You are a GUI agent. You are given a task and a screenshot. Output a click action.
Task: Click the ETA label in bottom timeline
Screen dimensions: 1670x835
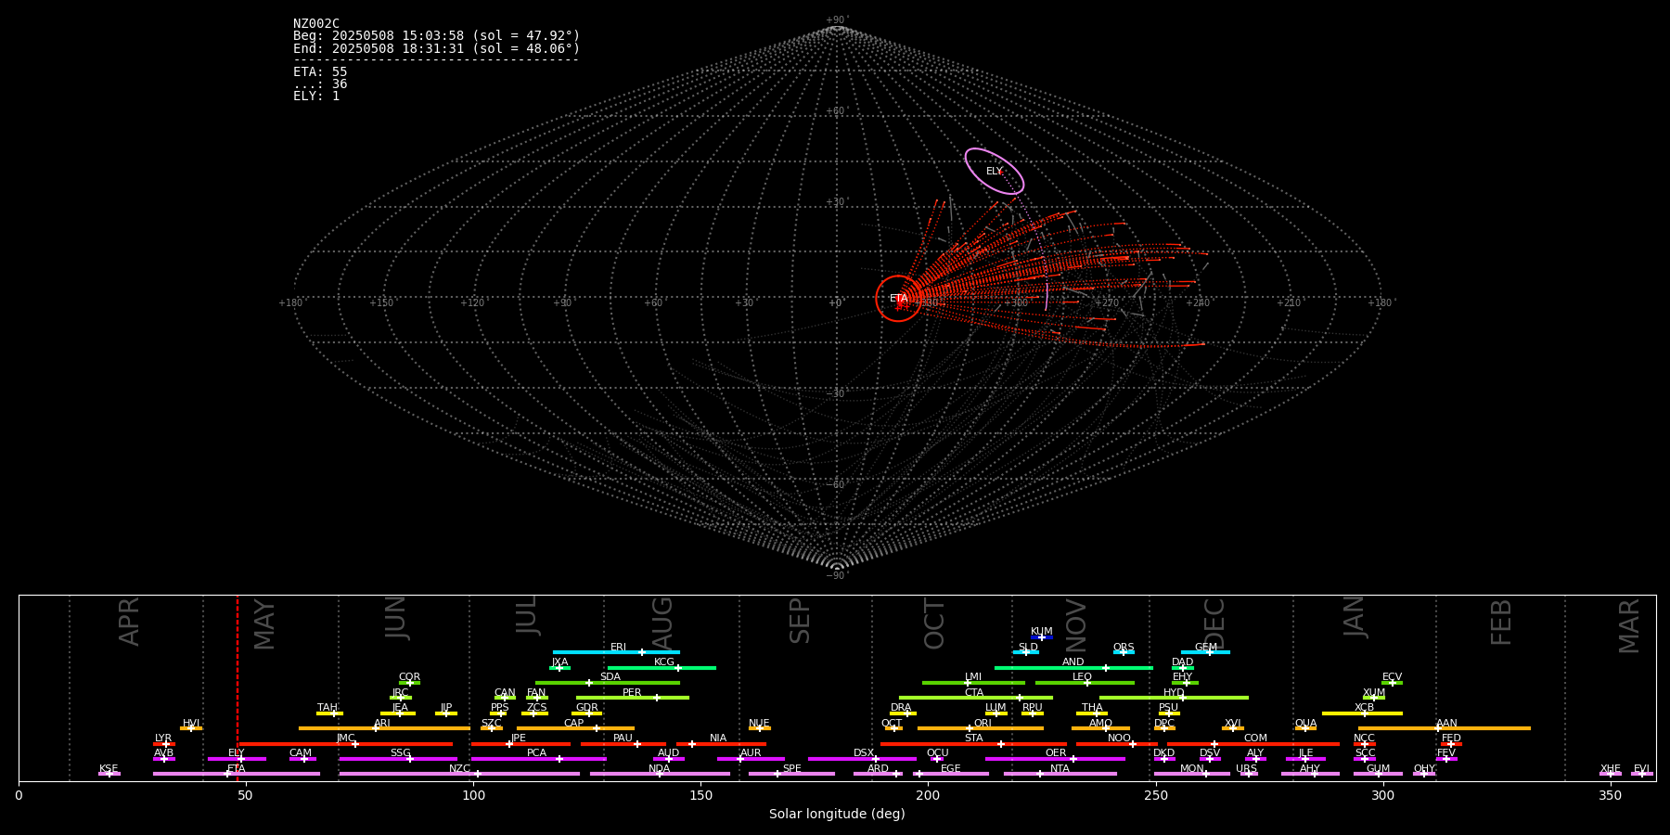pos(237,769)
